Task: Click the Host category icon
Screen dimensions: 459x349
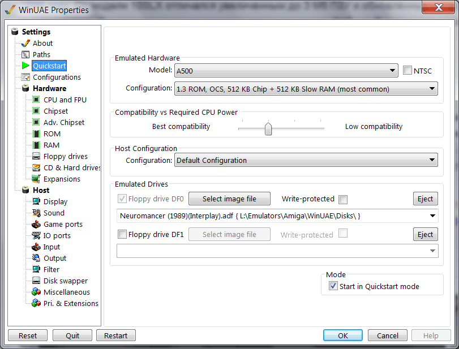Action: 25,190
